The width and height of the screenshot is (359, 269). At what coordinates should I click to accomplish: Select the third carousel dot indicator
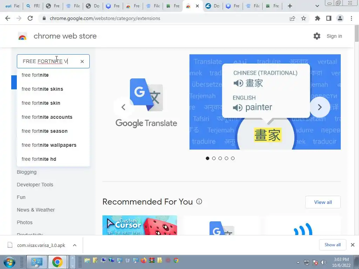tap(220, 158)
